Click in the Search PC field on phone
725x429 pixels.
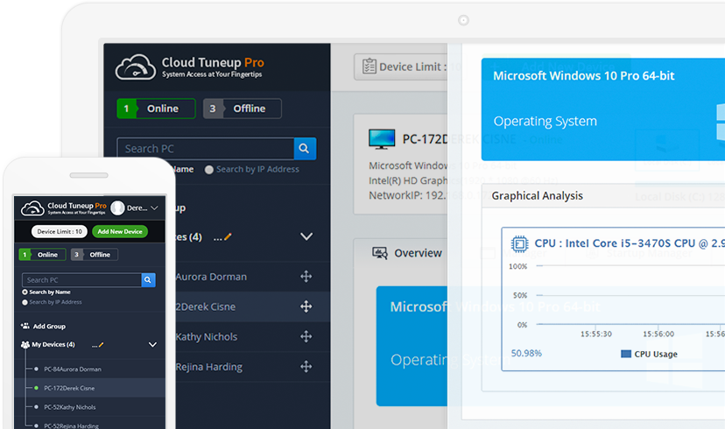(81, 279)
